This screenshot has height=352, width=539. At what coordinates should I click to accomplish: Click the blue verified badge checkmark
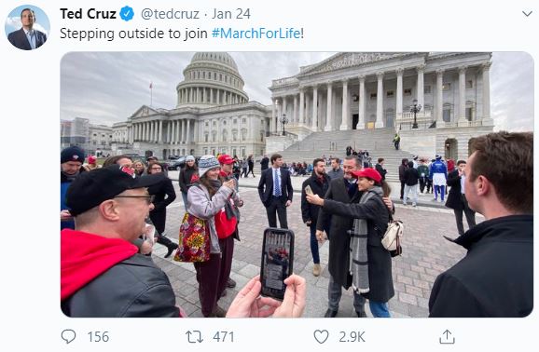[127, 14]
